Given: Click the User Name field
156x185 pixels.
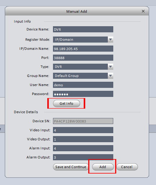Looking at the screenshot, I should (x=83, y=85).
